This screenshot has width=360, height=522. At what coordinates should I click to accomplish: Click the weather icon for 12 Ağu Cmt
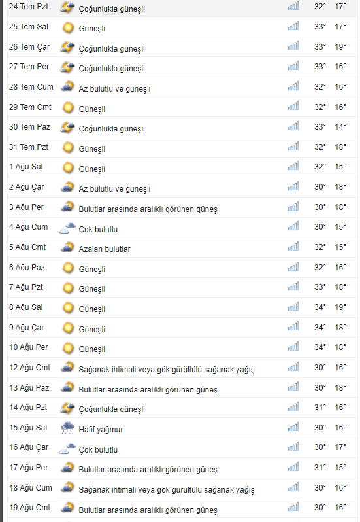coord(67,368)
